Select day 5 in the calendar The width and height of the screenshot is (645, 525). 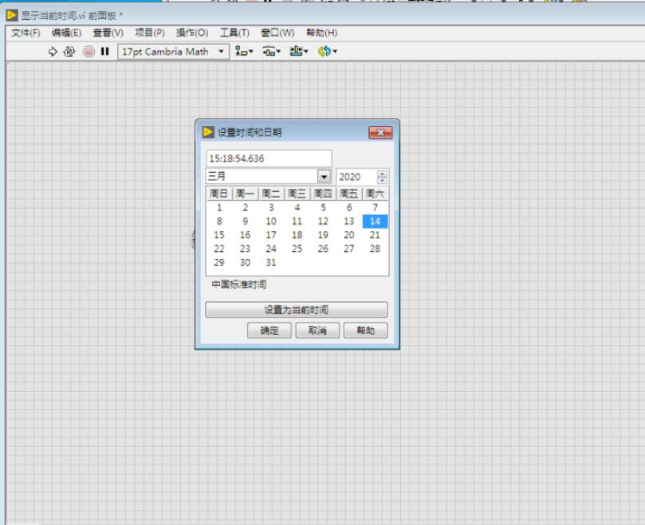[323, 208]
